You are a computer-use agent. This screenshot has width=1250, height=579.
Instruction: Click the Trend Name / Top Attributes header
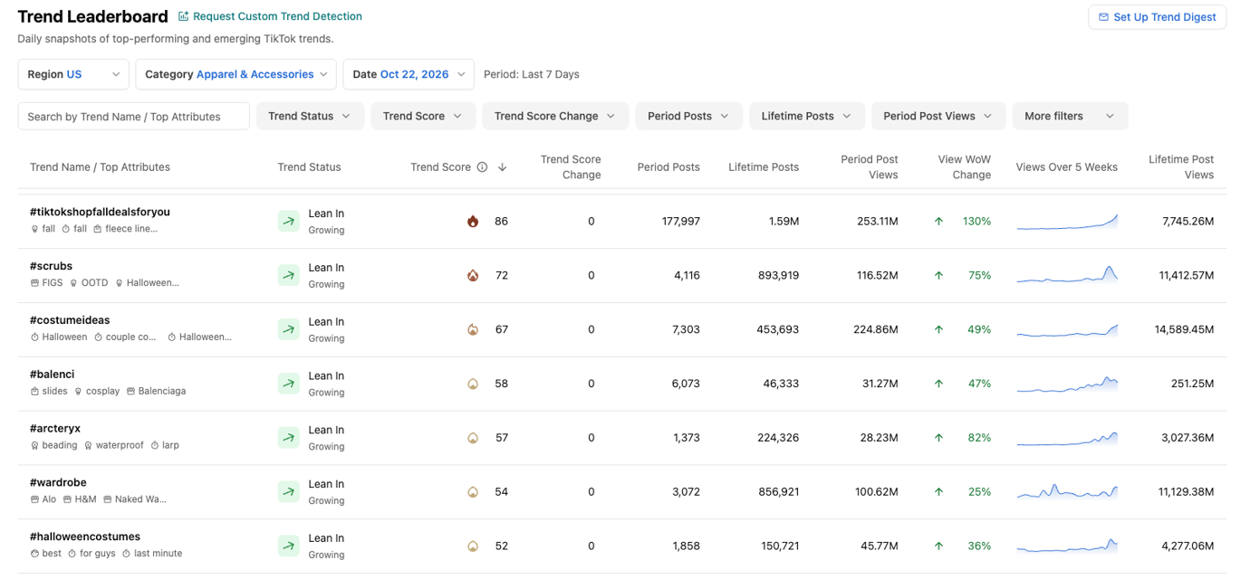click(100, 167)
